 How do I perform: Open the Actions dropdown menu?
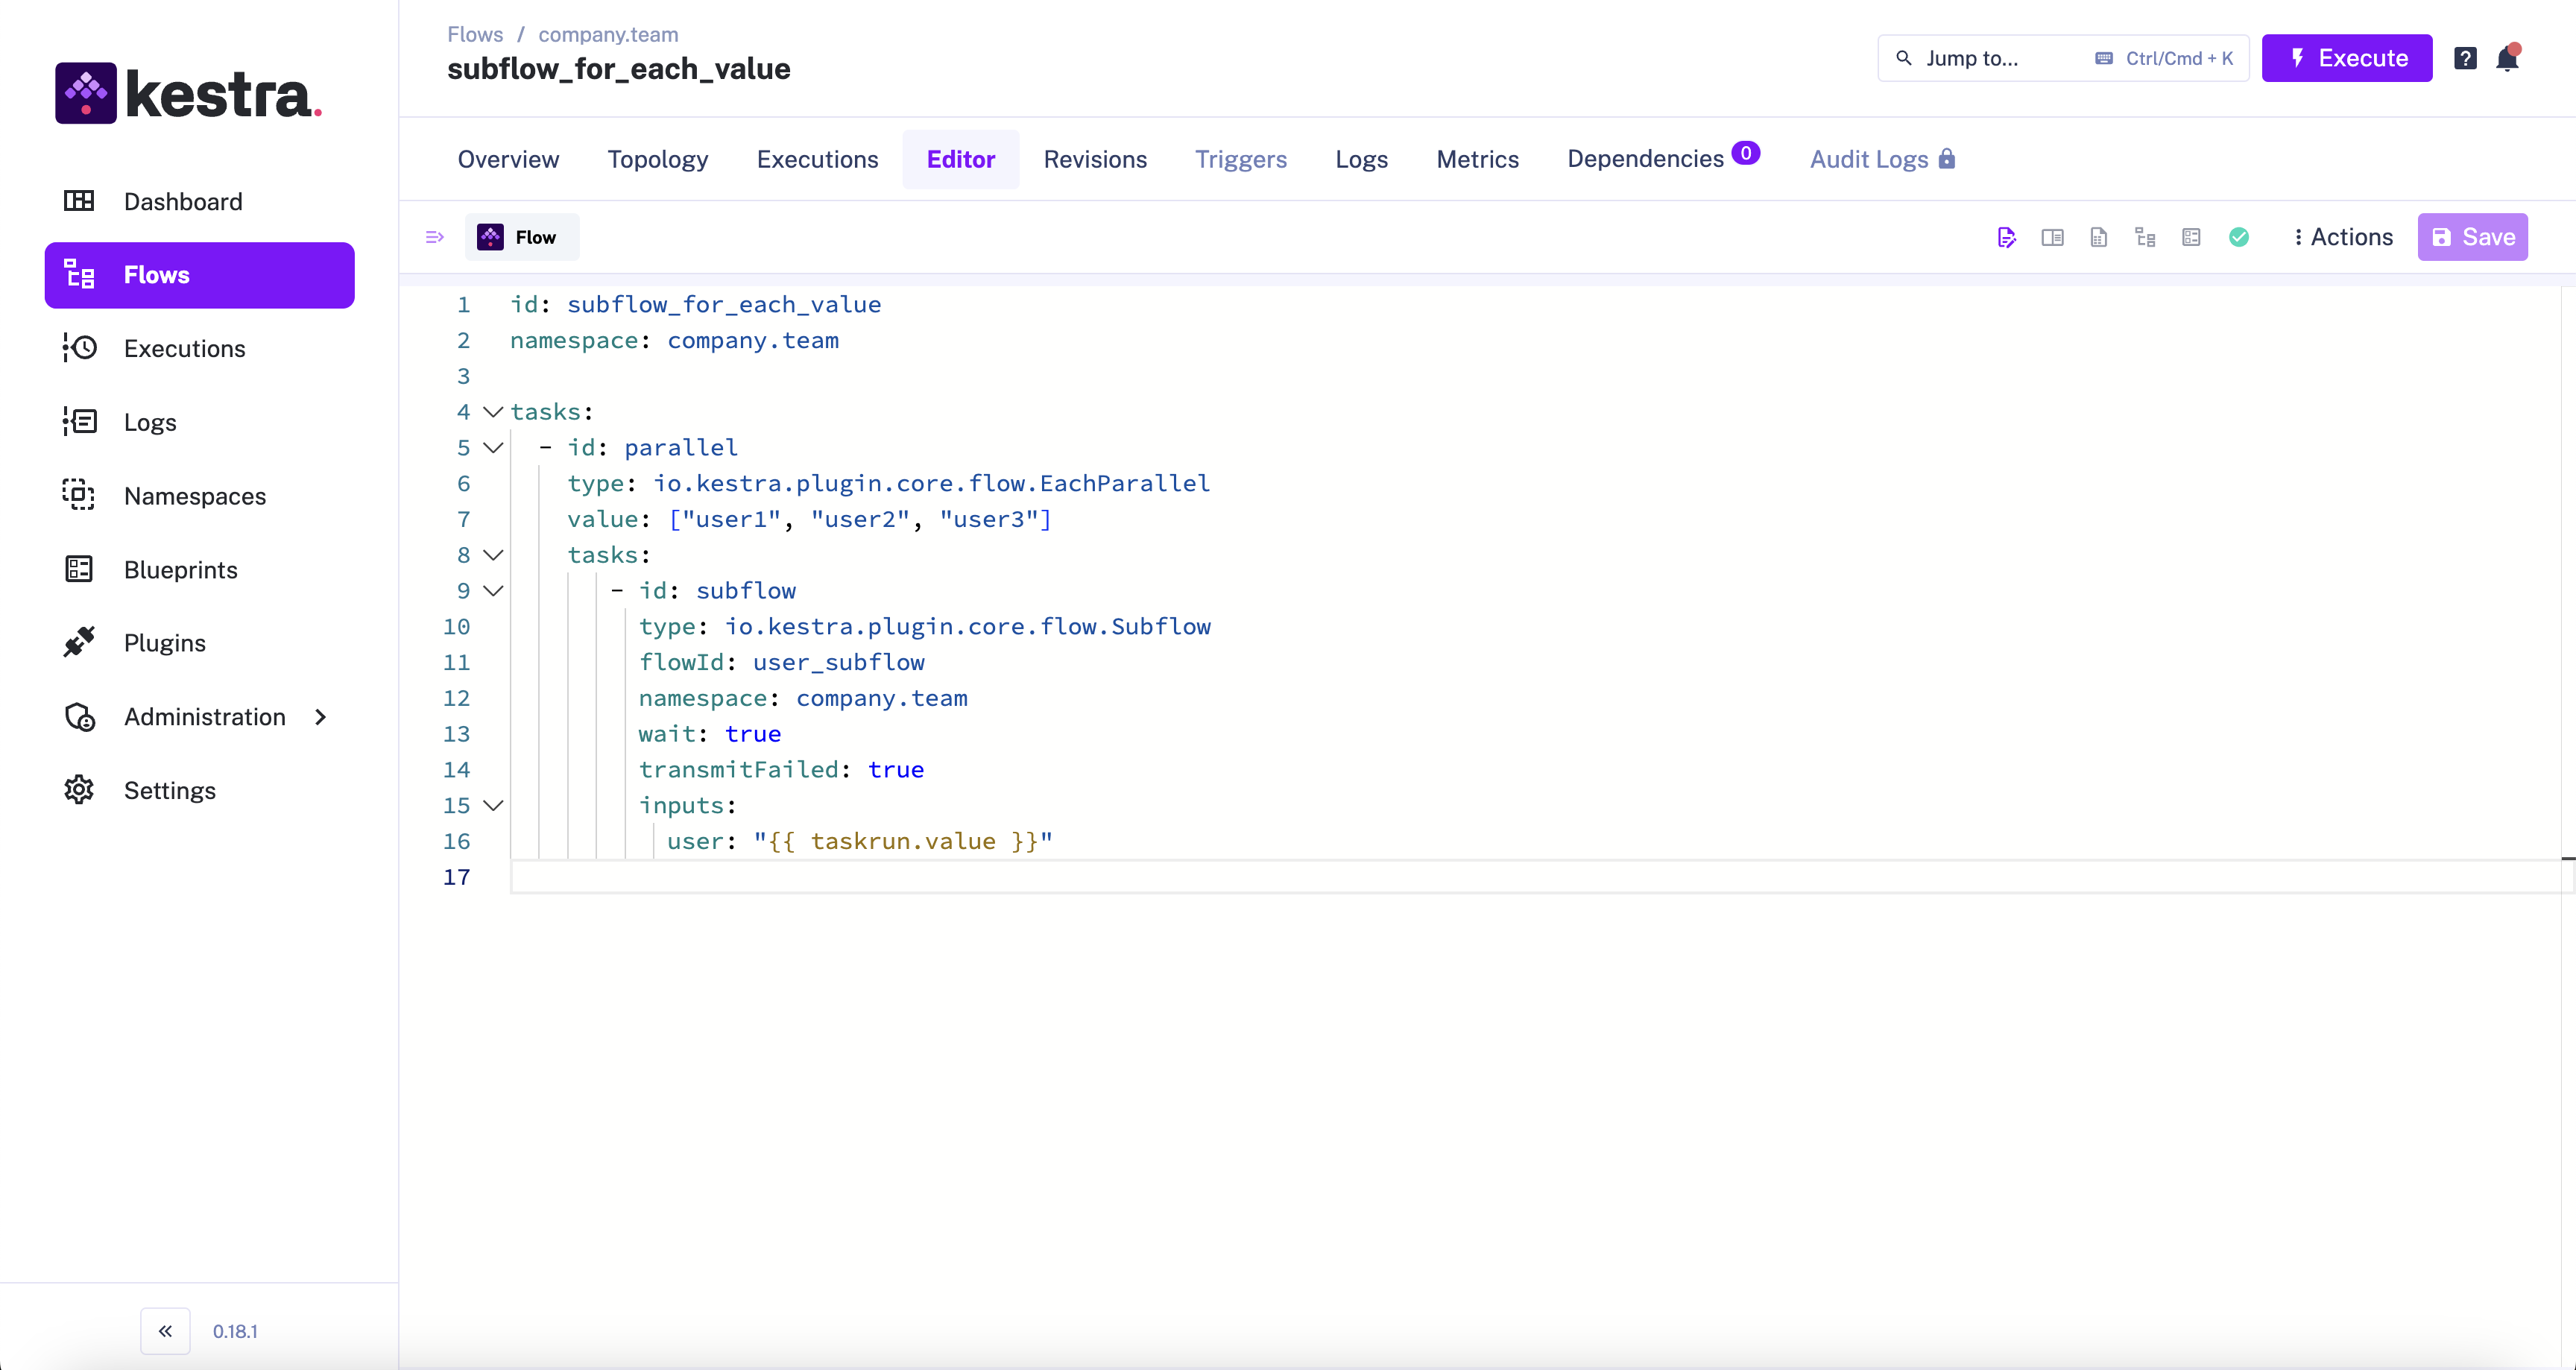[x=2342, y=237]
